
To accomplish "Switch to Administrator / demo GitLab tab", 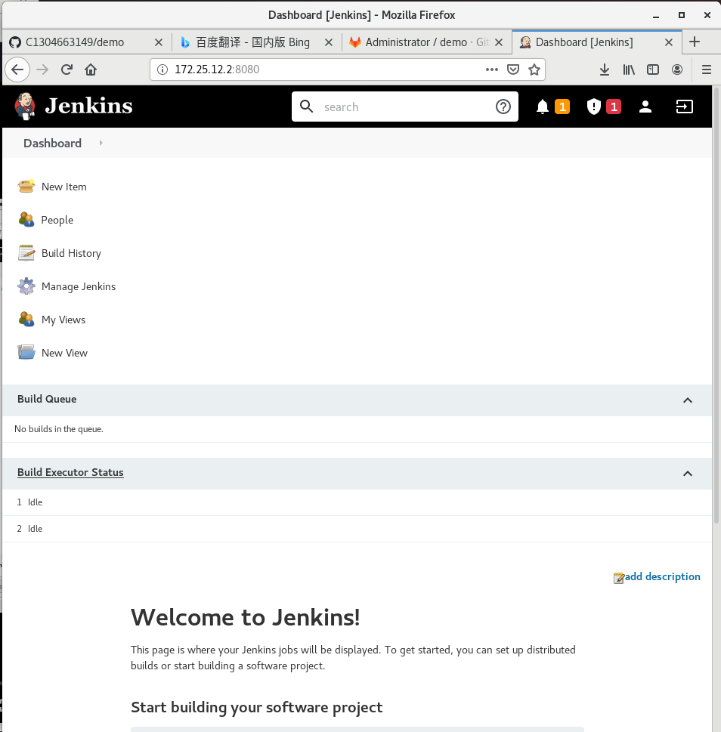I will [427, 42].
